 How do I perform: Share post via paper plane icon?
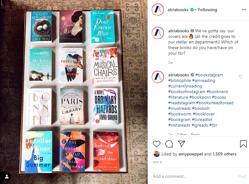point(181,144)
